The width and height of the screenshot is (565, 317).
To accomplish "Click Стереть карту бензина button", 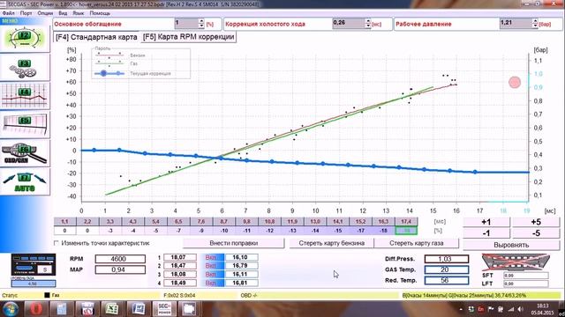I will pos(332,243).
